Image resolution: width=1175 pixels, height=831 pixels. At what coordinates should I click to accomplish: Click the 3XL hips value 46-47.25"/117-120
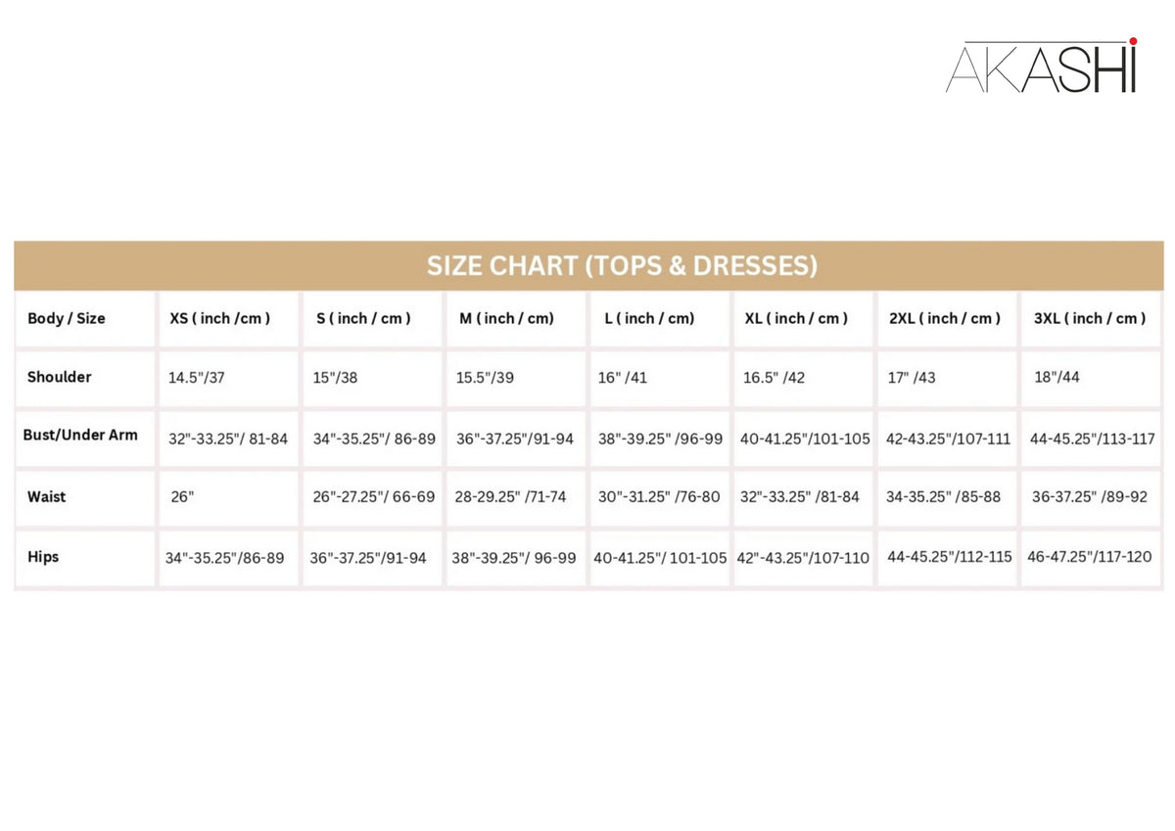pyautogui.click(x=1089, y=557)
